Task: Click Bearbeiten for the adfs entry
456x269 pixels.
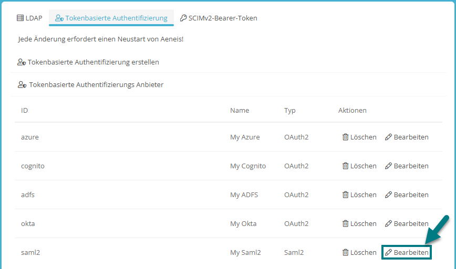Action: [407, 195]
